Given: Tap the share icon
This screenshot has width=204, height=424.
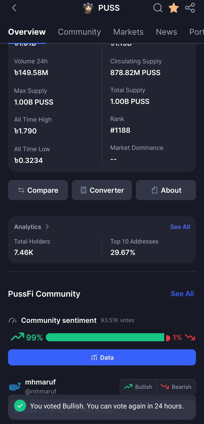Looking at the screenshot, I should tap(190, 8).
